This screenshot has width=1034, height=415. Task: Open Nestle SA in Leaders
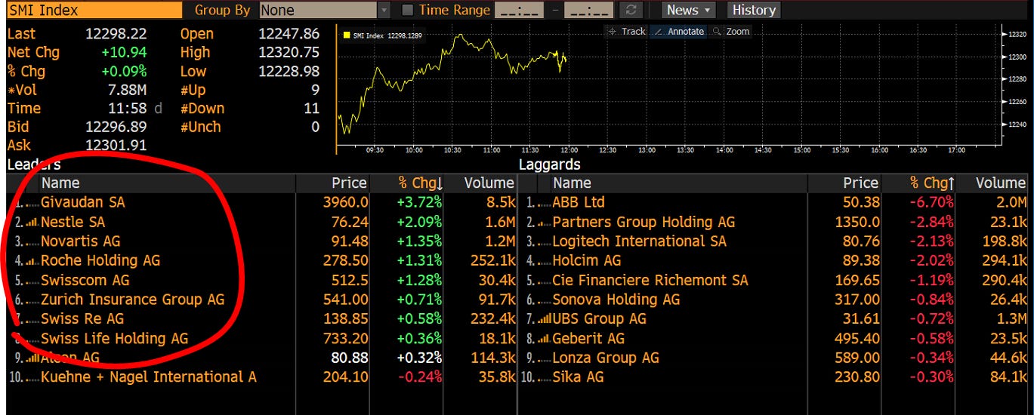coord(73,222)
